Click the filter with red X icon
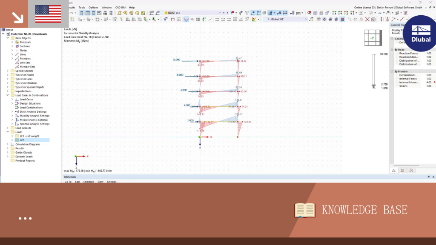Viewport: 436px width, 245px height. click(x=232, y=13)
